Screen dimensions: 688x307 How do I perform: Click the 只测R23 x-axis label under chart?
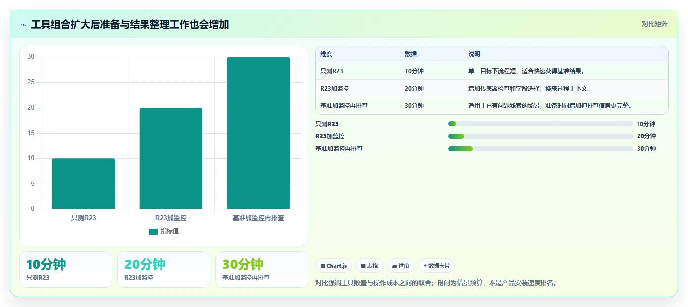coord(83,217)
